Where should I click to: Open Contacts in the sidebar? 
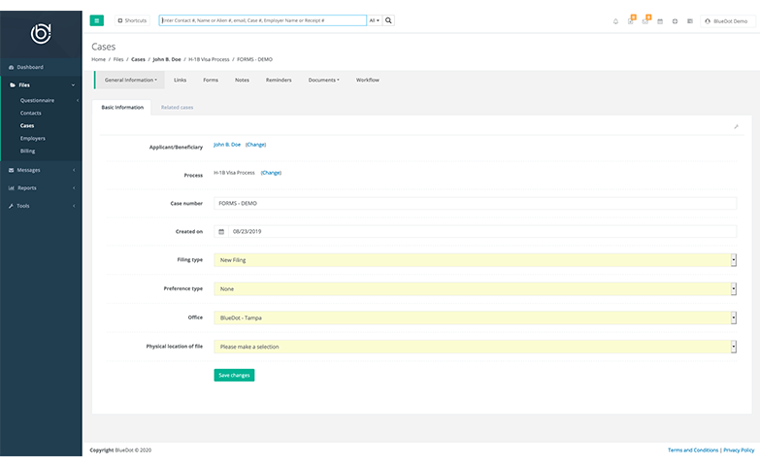(x=30, y=113)
